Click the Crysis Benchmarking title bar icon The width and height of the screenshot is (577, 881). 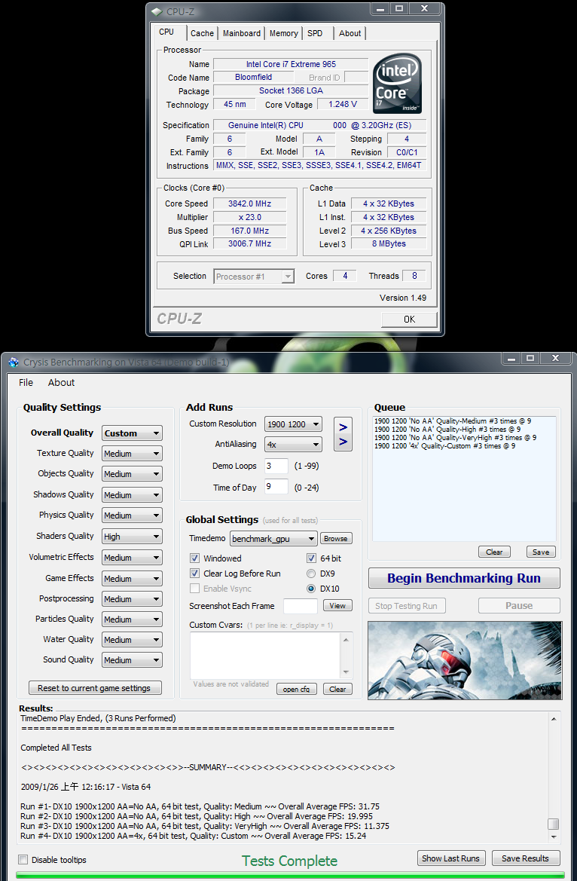(13, 362)
